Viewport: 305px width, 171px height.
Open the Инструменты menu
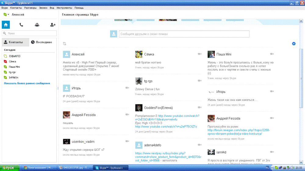64,8
